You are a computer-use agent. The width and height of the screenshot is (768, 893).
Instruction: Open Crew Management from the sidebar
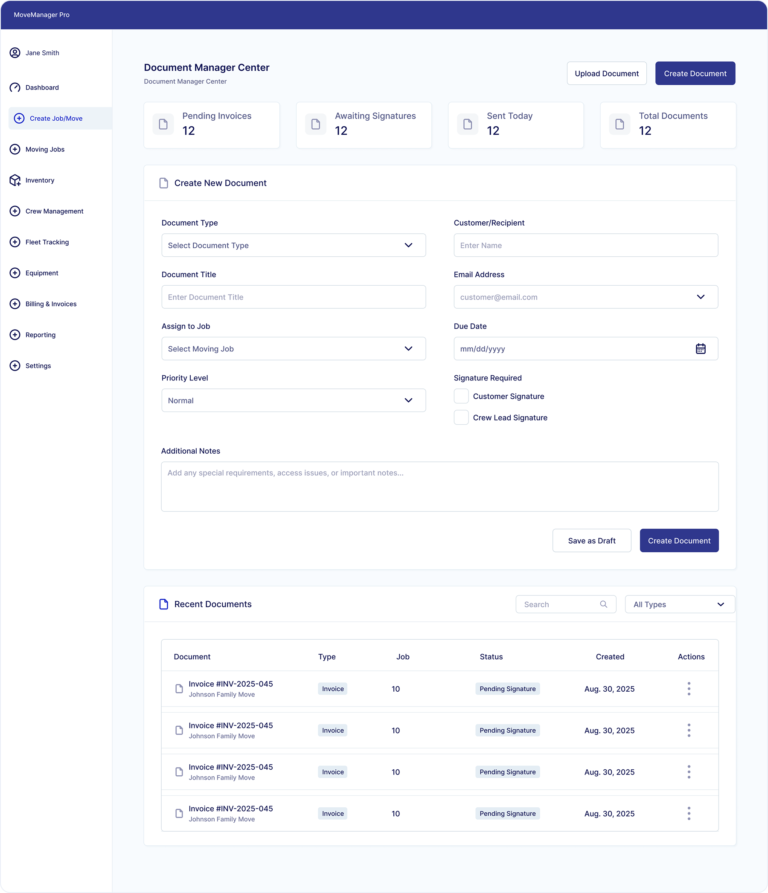coord(54,211)
